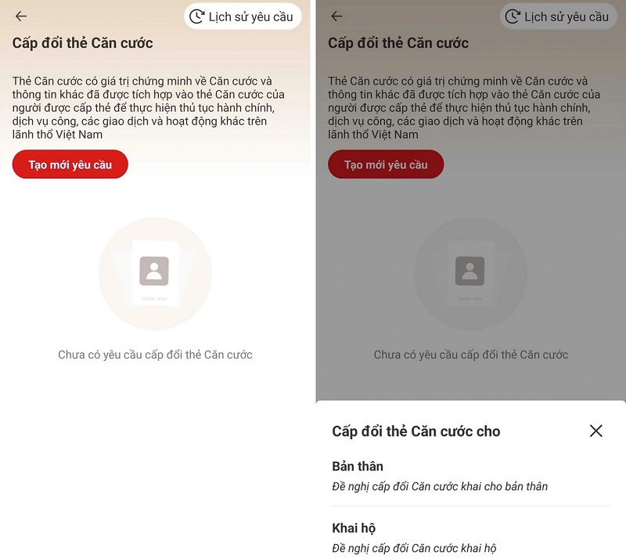The image size is (626, 559).
Task: Tap the back arrow on the undimmed screen
Action: pos(21,16)
